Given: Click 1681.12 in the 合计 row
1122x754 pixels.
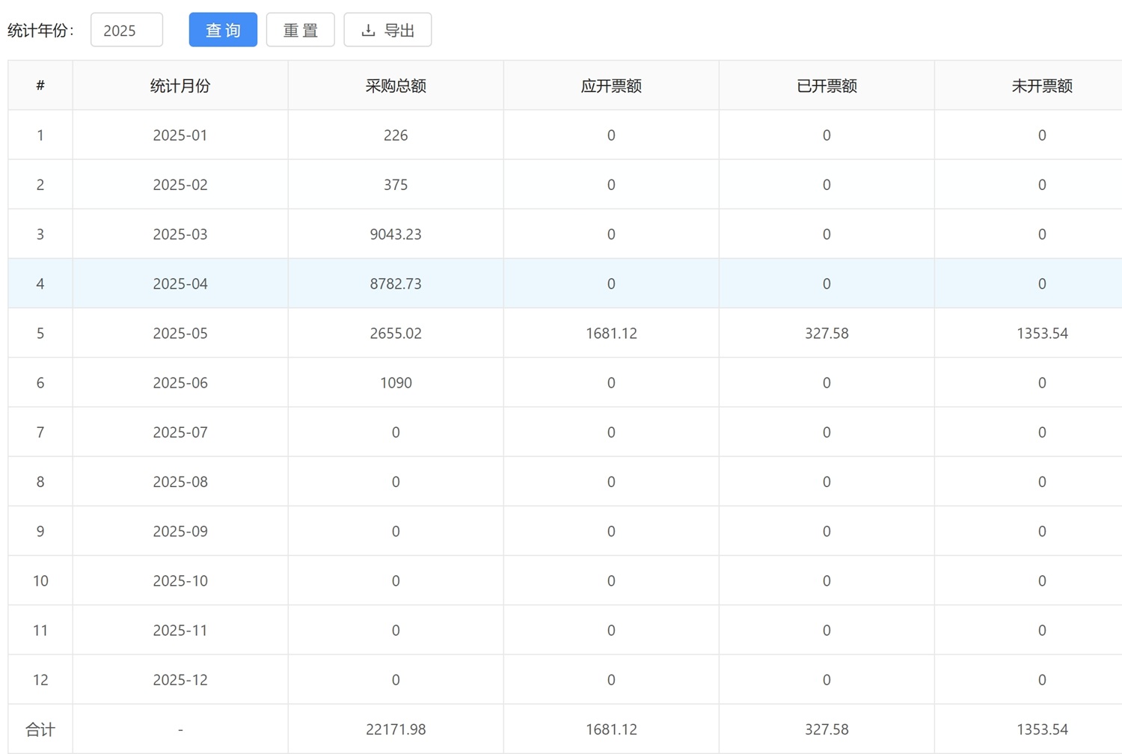Looking at the screenshot, I should tap(611, 729).
